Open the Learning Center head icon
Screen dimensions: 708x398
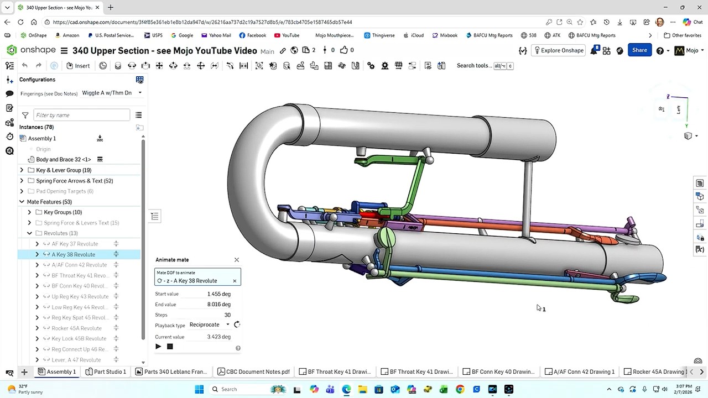tap(620, 50)
